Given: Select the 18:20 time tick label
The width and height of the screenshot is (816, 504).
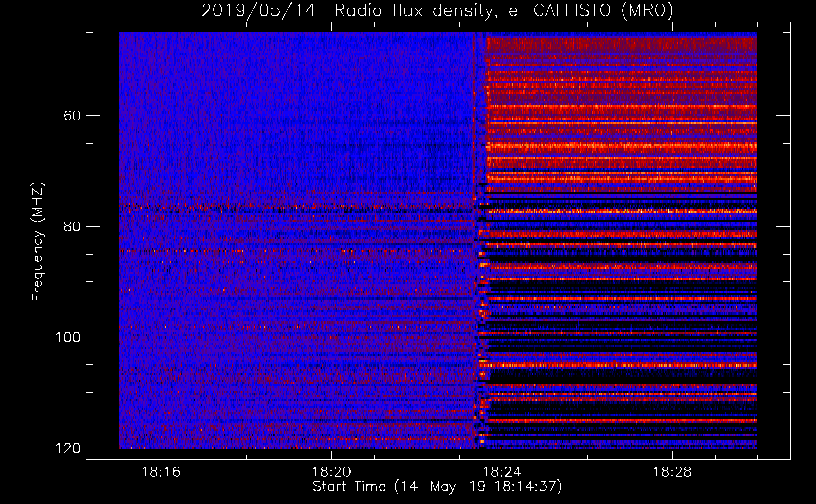Looking at the screenshot, I should tap(331, 472).
